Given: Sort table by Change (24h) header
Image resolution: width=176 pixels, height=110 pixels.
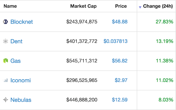Looking at the screenshot, I should point(158,6).
